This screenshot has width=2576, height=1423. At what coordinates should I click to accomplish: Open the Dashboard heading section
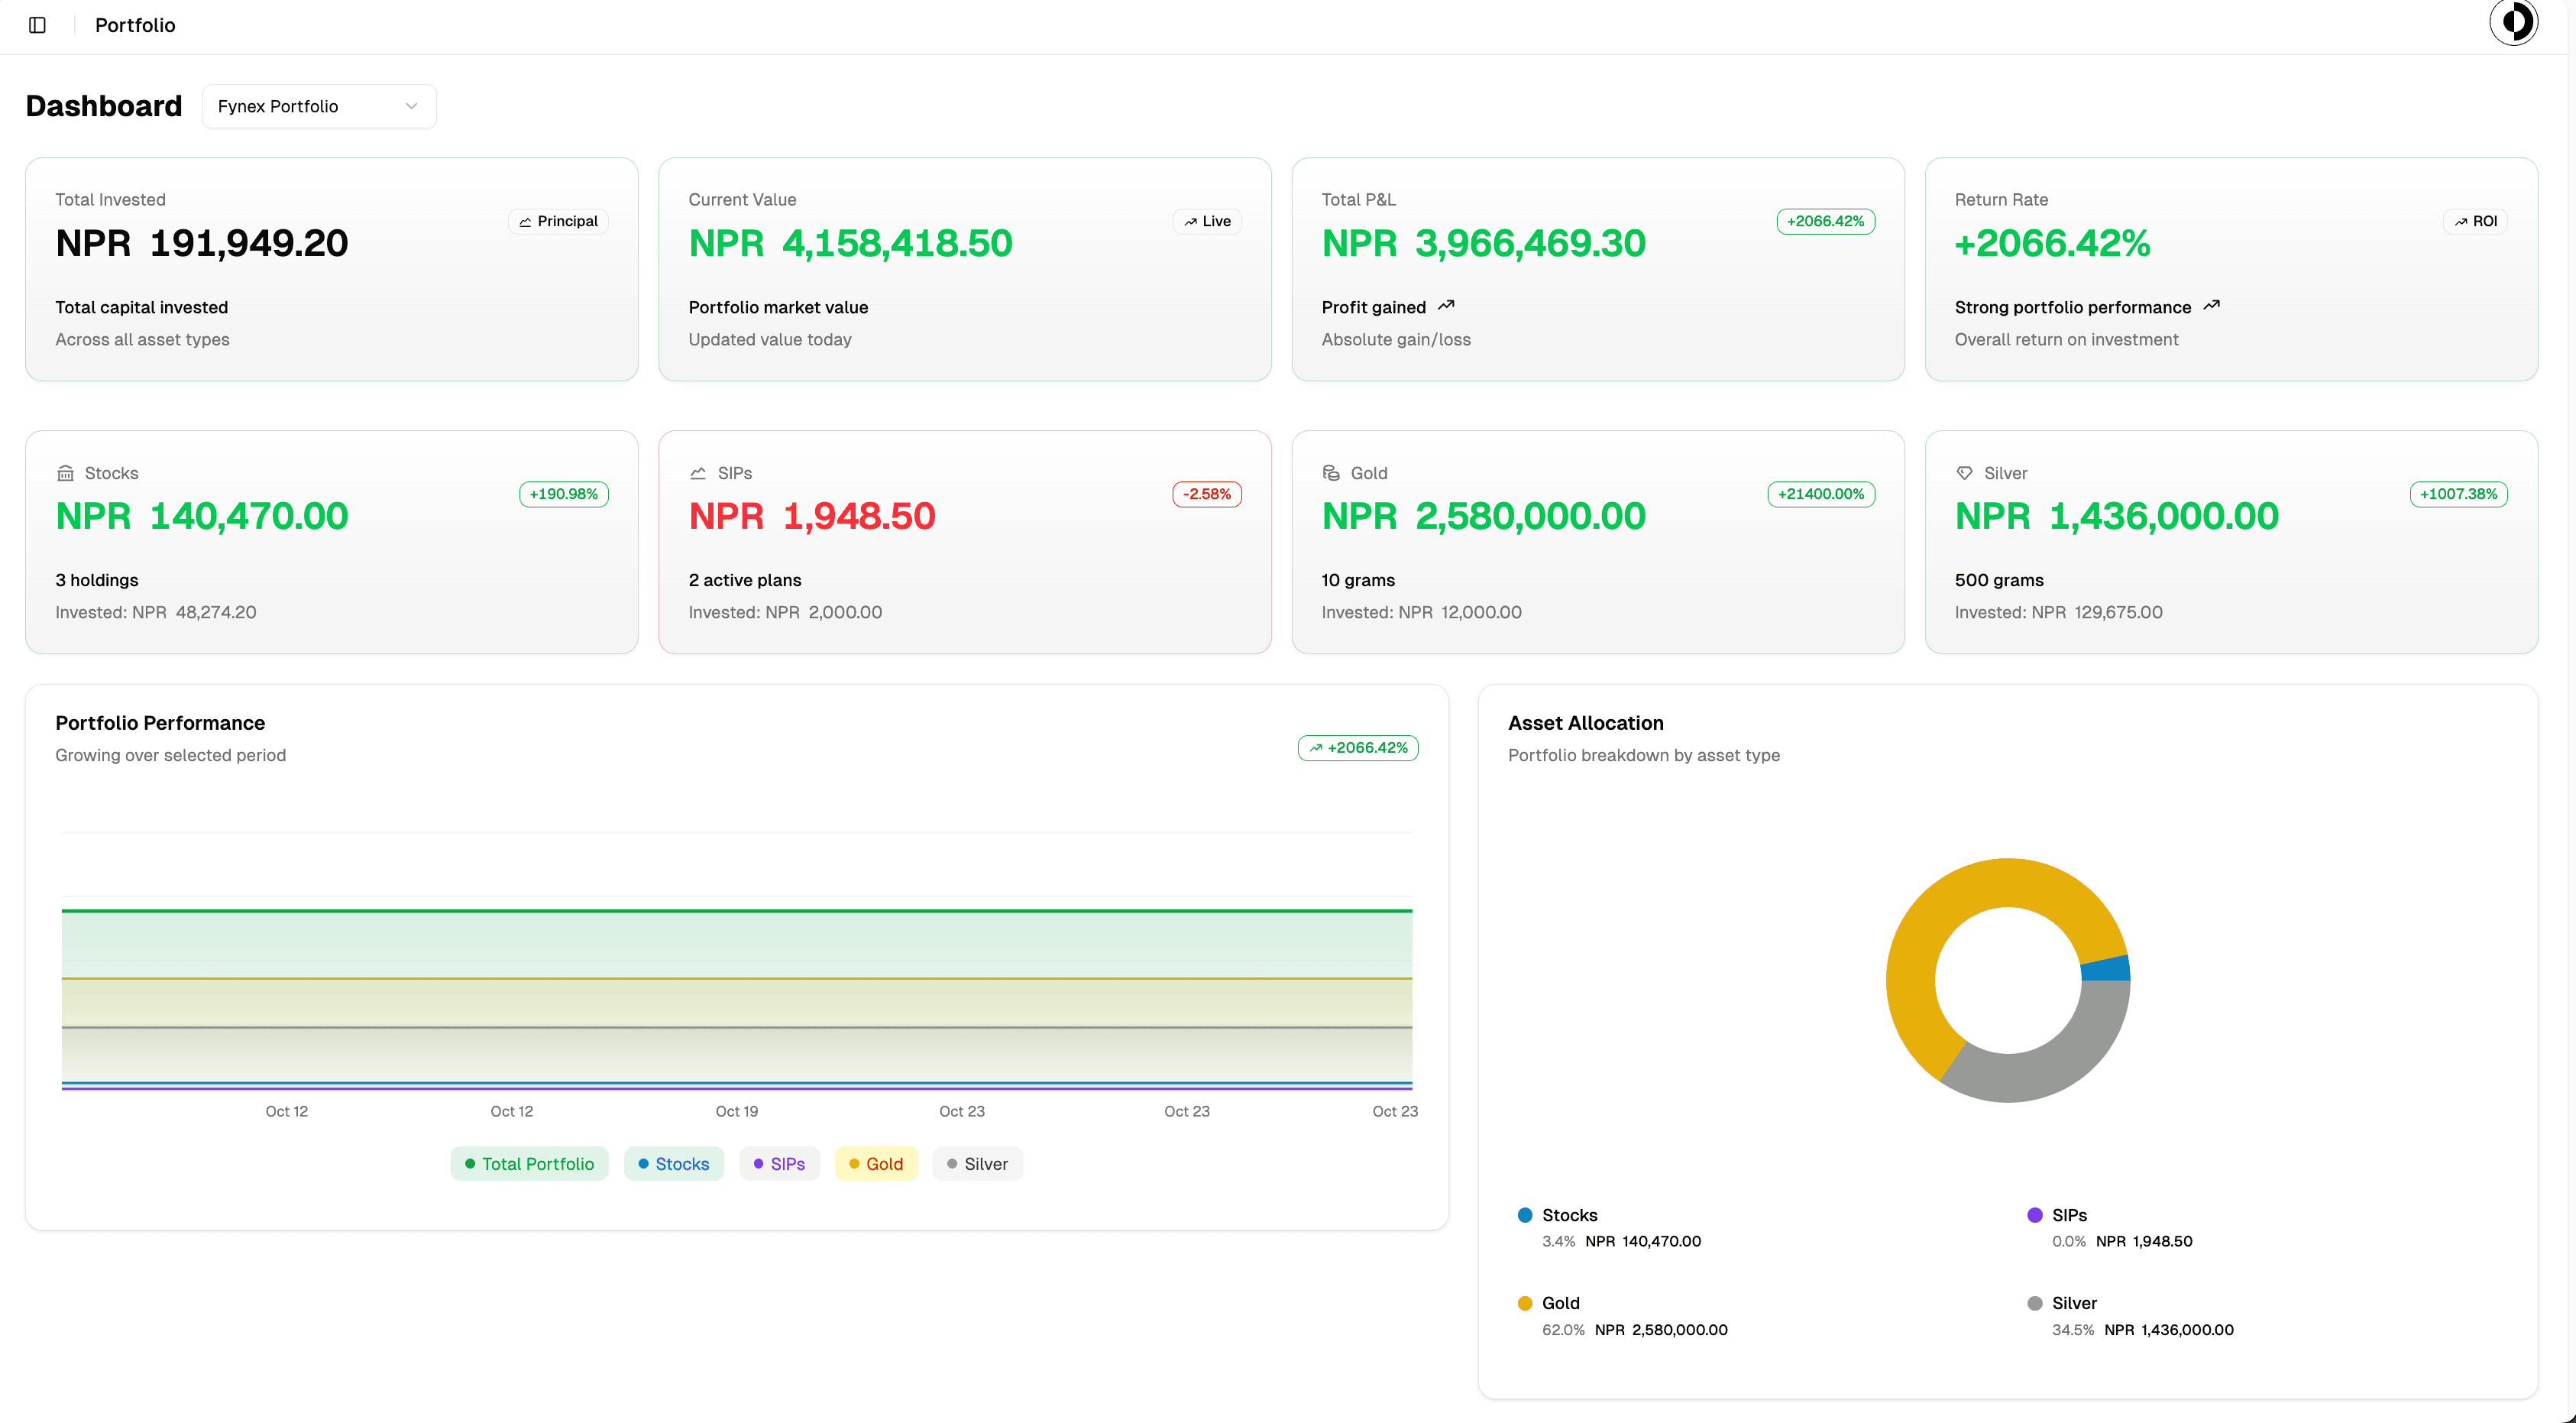(103, 105)
